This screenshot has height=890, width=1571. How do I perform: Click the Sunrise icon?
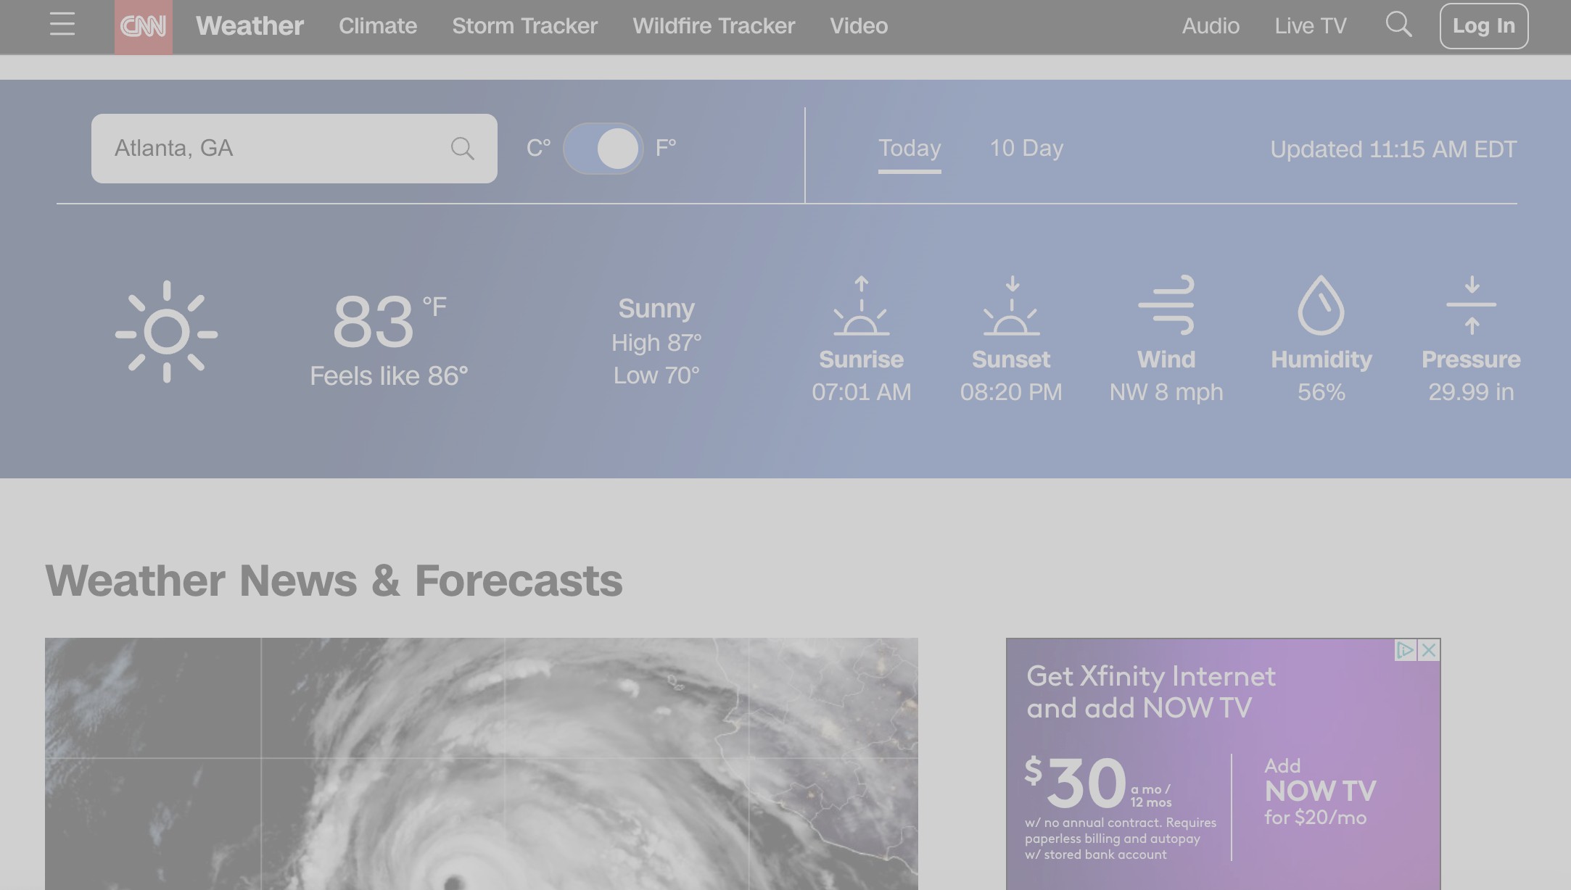tap(861, 305)
